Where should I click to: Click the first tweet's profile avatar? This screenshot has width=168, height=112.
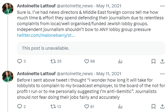coord(8,9)
